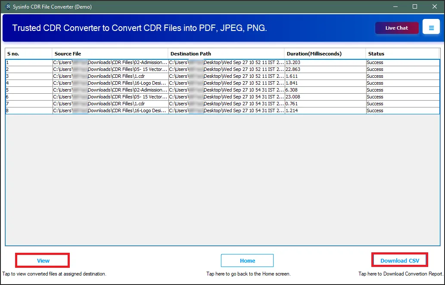Image resolution: width=445 pixels, height=285 pixels.
Task: Open the hamburger menu icon
Action: click(x=431, y=28)
